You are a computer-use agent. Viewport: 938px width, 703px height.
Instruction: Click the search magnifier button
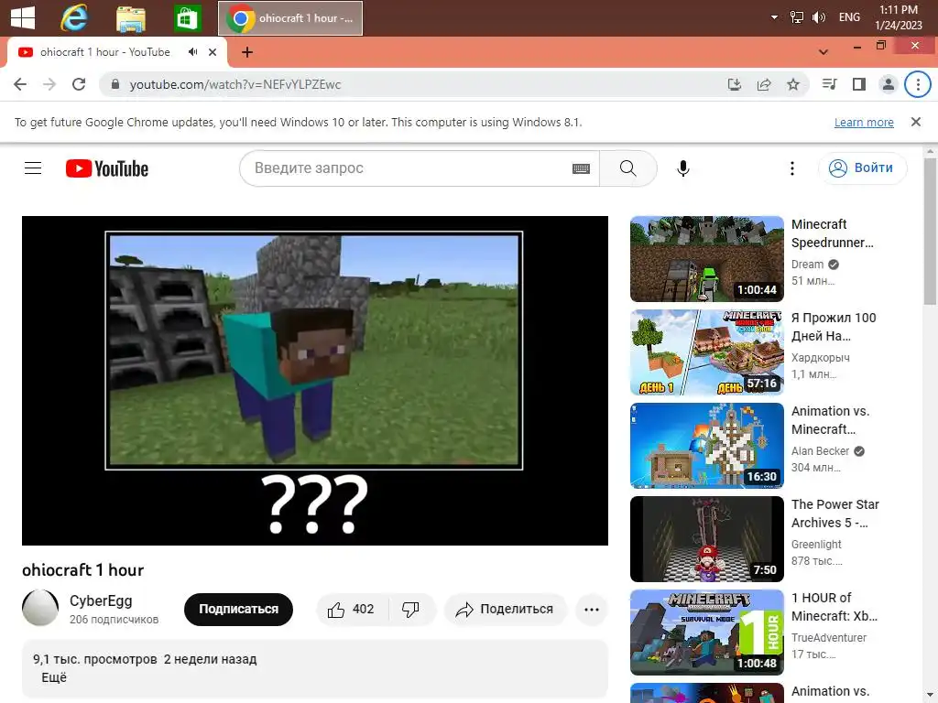click(628, 168)
